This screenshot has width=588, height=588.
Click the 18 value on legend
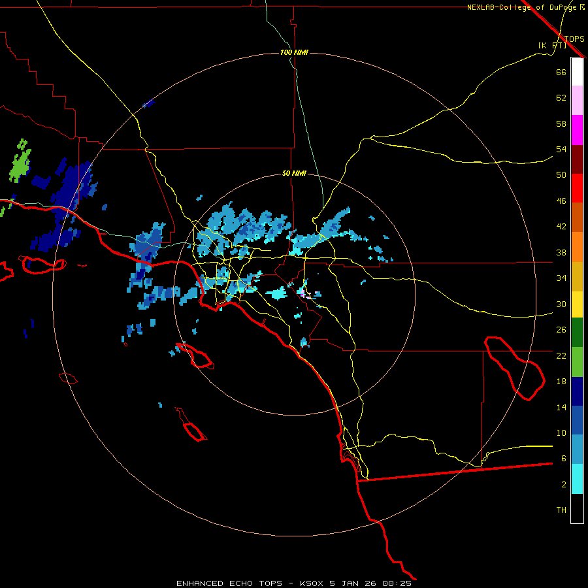[561, 382]
